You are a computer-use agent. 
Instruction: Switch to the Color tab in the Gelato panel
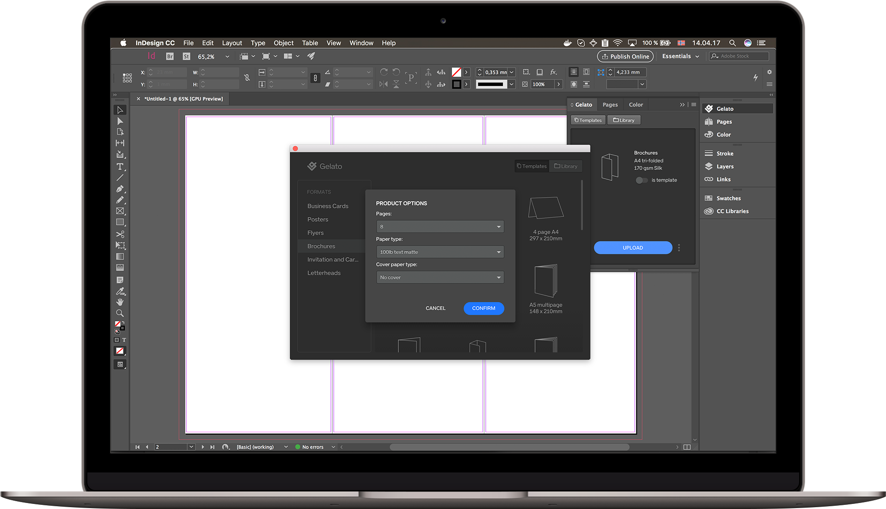coord(635,104)
